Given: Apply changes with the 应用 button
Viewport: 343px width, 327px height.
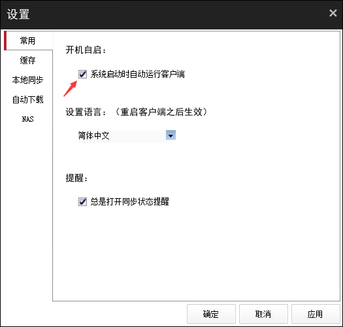Looking at the screenshot, I should tap(316, 314).
